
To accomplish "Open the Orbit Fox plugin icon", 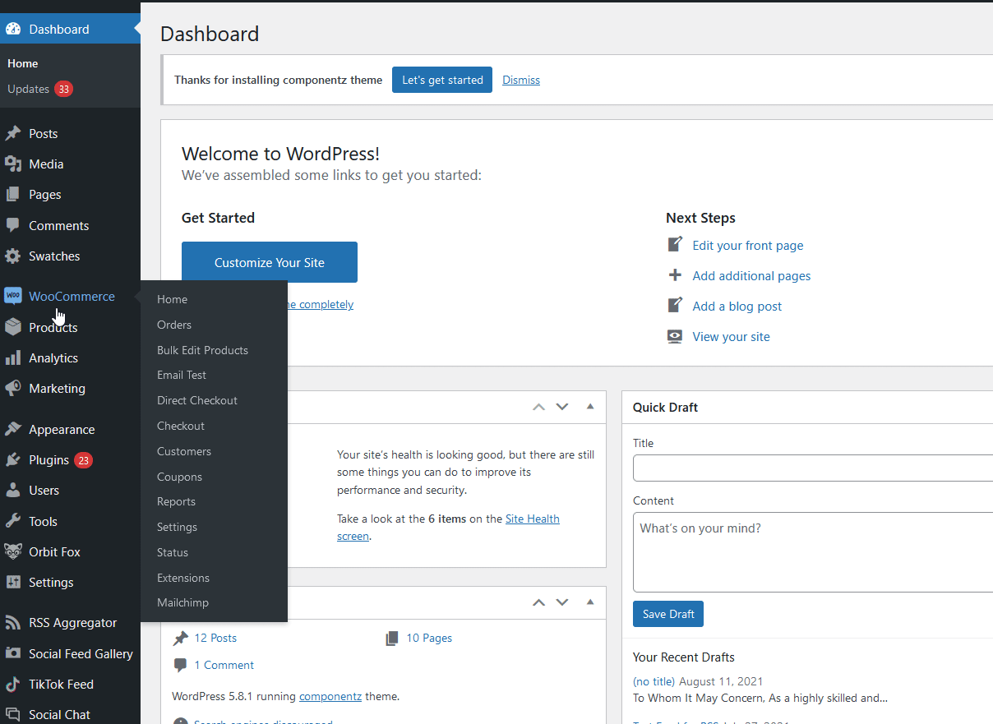I will tap(15, 551).
